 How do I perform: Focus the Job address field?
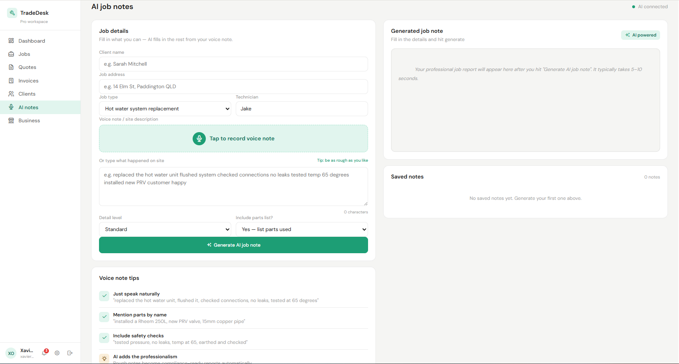tap(233, 87)
